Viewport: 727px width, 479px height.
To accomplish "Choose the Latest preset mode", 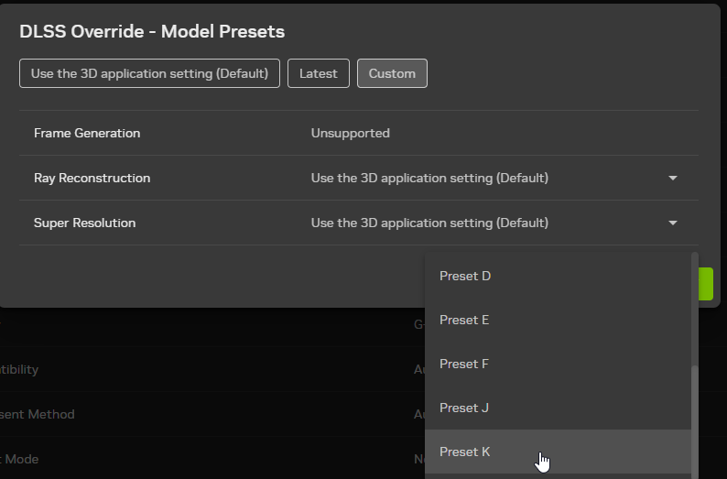I will pyautogui.click(x=319, y=73).
